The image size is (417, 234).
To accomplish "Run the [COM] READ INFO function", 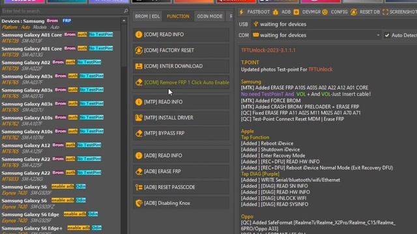I will click(x=181, y=34).
